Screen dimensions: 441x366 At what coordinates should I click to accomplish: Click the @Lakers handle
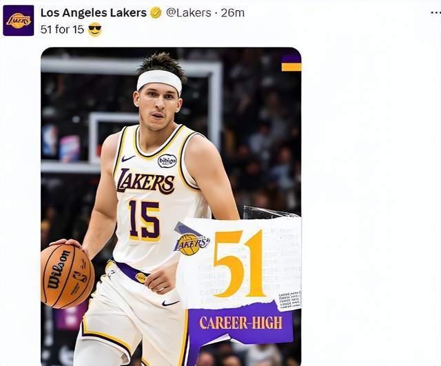189,12
